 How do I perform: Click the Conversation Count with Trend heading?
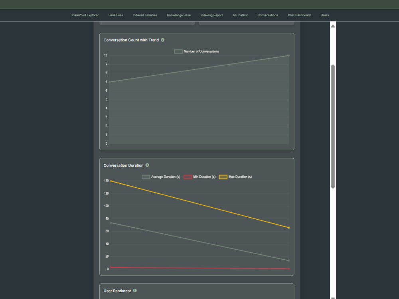tap(131, 40)
